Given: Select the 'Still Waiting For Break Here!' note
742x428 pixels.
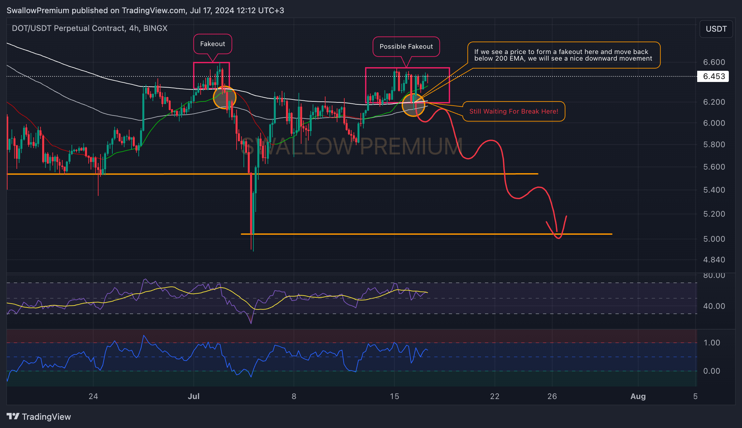Looking at the screenshot, I should [514, 111].
